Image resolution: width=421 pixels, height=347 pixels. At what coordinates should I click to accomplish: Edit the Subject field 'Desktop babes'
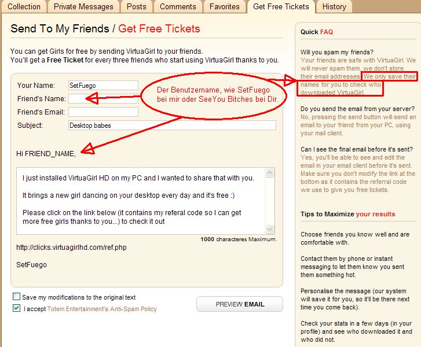[x=172, y=125]
